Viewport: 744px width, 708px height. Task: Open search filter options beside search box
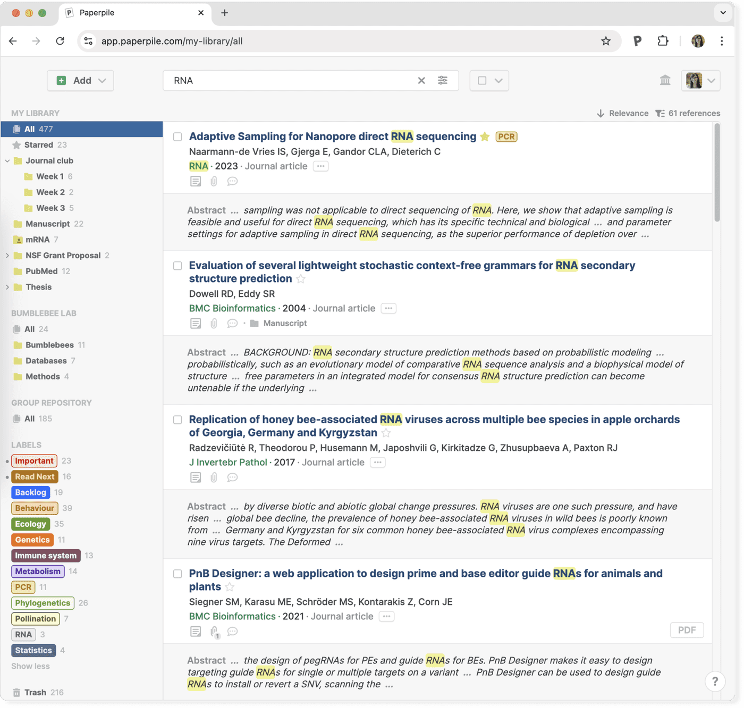tap(443, 80)
